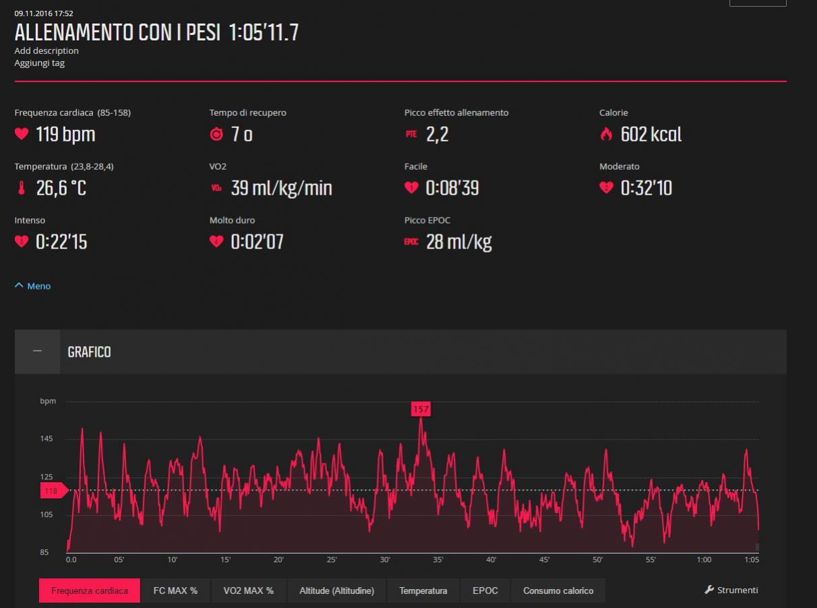Click the wrench icon for Strumenti
Viewport: 817px width, 608px height.
tap(709, 590)
